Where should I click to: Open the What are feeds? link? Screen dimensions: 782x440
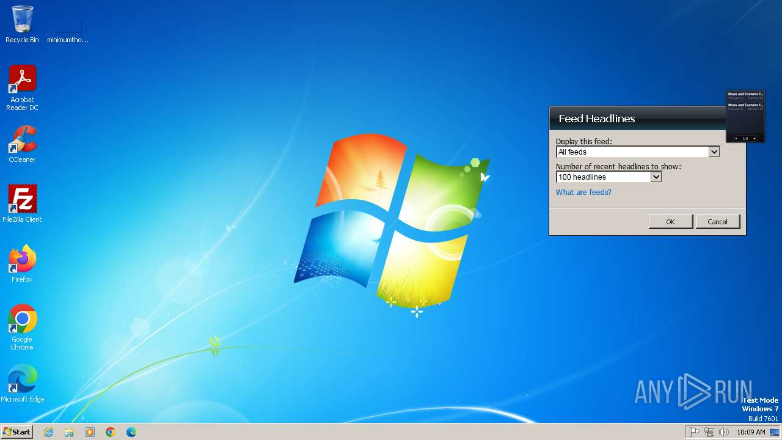pyautogui.click(x=583, y=192)
